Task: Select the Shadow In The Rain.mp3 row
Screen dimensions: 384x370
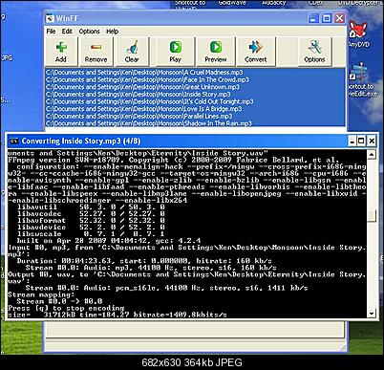Action: (x=195, y=123)
